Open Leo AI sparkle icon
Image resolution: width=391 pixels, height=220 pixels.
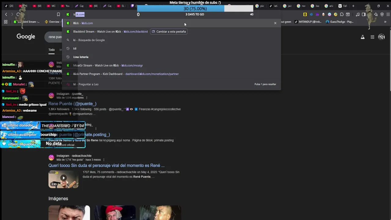376,14
